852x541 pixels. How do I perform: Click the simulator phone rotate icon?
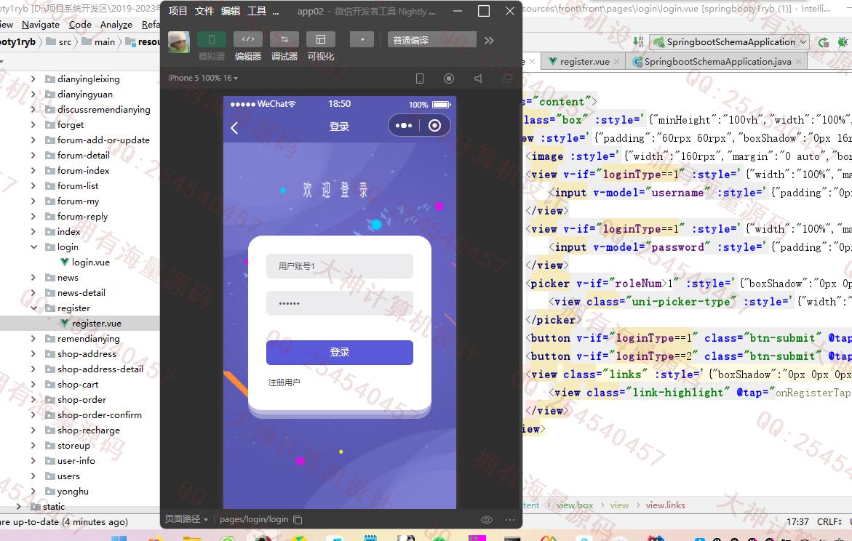pyautogui.click(x=420, y=79)
